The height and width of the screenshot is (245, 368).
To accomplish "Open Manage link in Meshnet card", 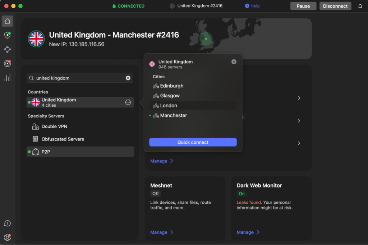I will coord(161,232).
